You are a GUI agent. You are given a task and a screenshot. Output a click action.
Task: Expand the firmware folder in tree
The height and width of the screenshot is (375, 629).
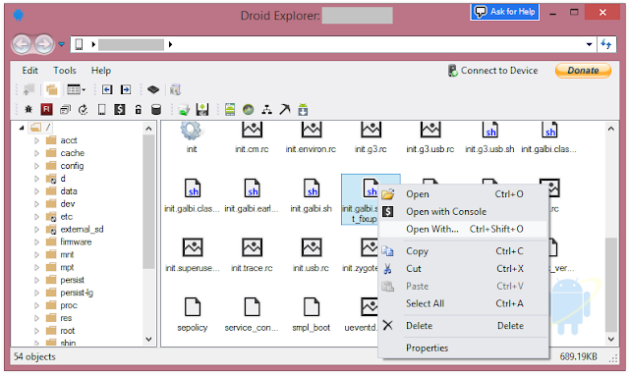point(36,242)
